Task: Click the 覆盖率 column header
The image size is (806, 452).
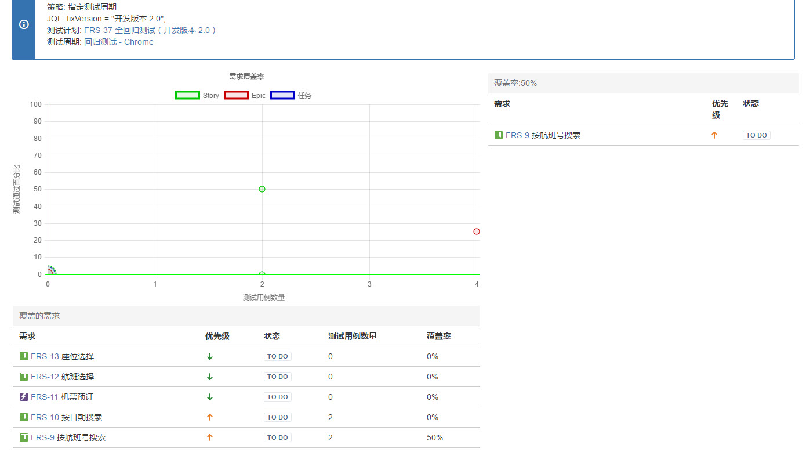Action: pyautogui.click(x=439, y=336)
